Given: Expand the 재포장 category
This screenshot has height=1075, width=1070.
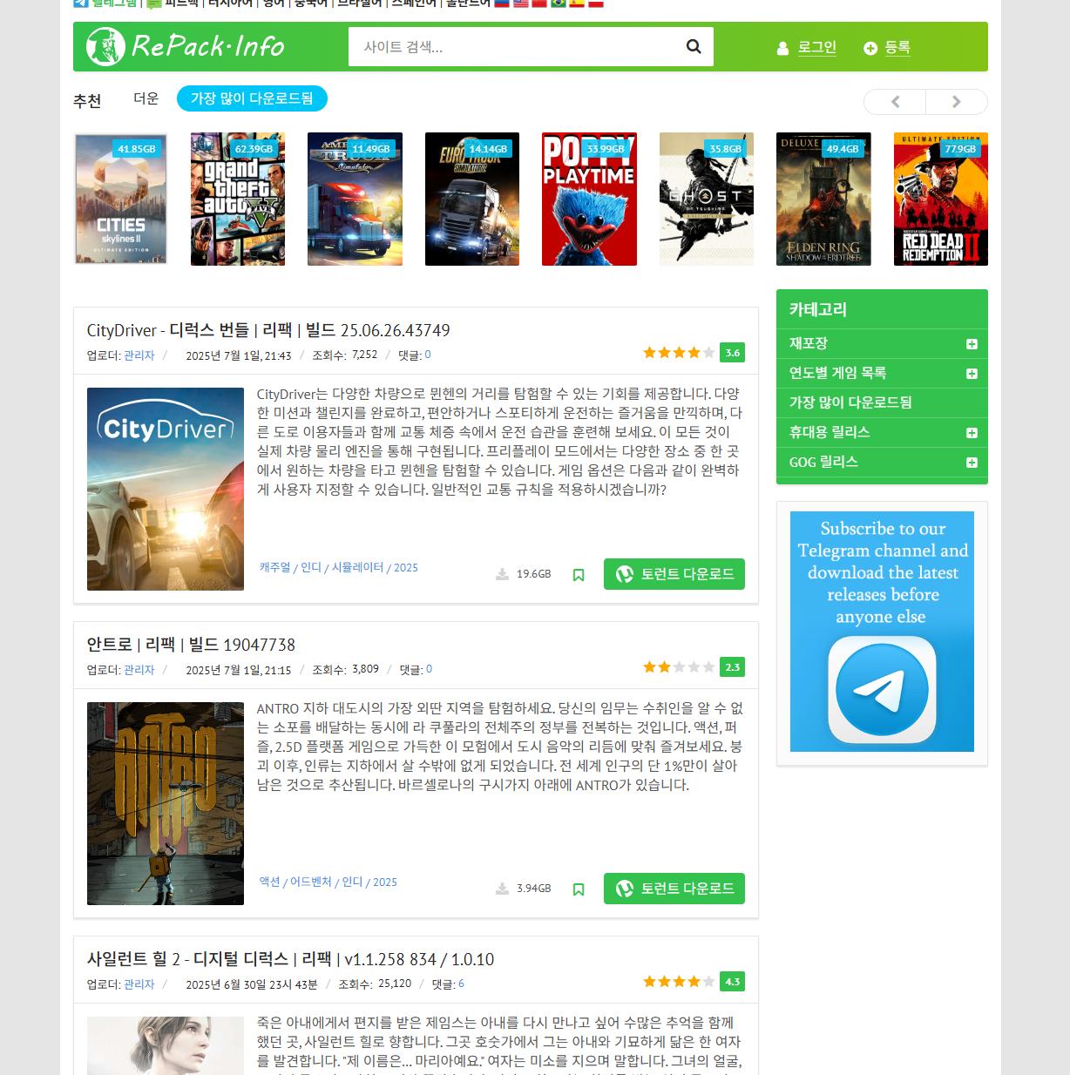Looking at the screenshot, I should (972, 344).
